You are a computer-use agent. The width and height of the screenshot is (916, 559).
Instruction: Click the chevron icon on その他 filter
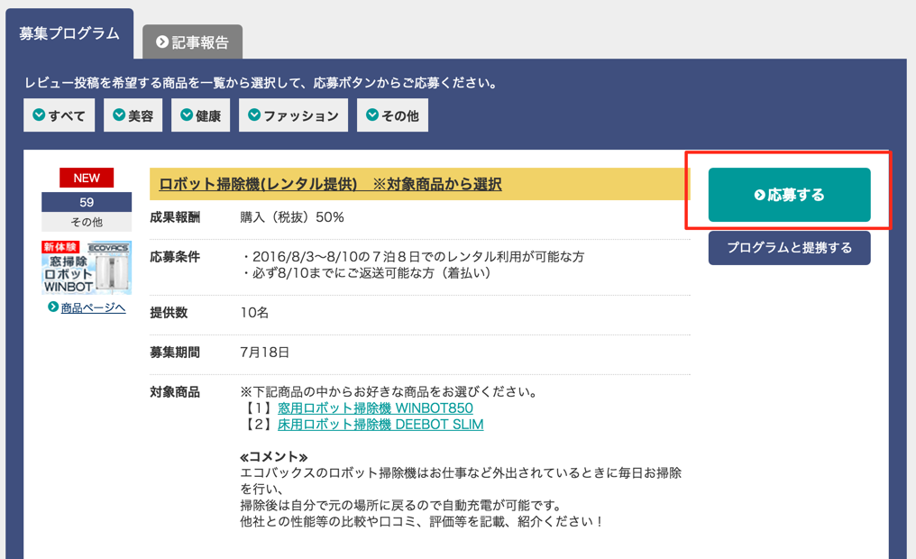pos(372,115)
